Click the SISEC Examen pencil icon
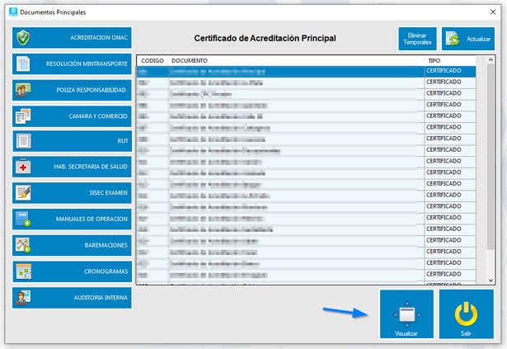Screen dimensions: 507x349 [x=24, y=192]
